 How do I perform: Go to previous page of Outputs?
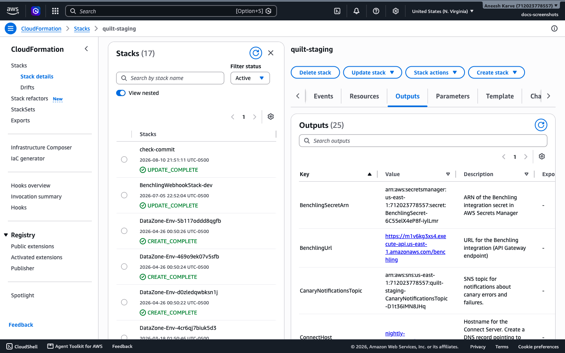click(x=504, y=157)
